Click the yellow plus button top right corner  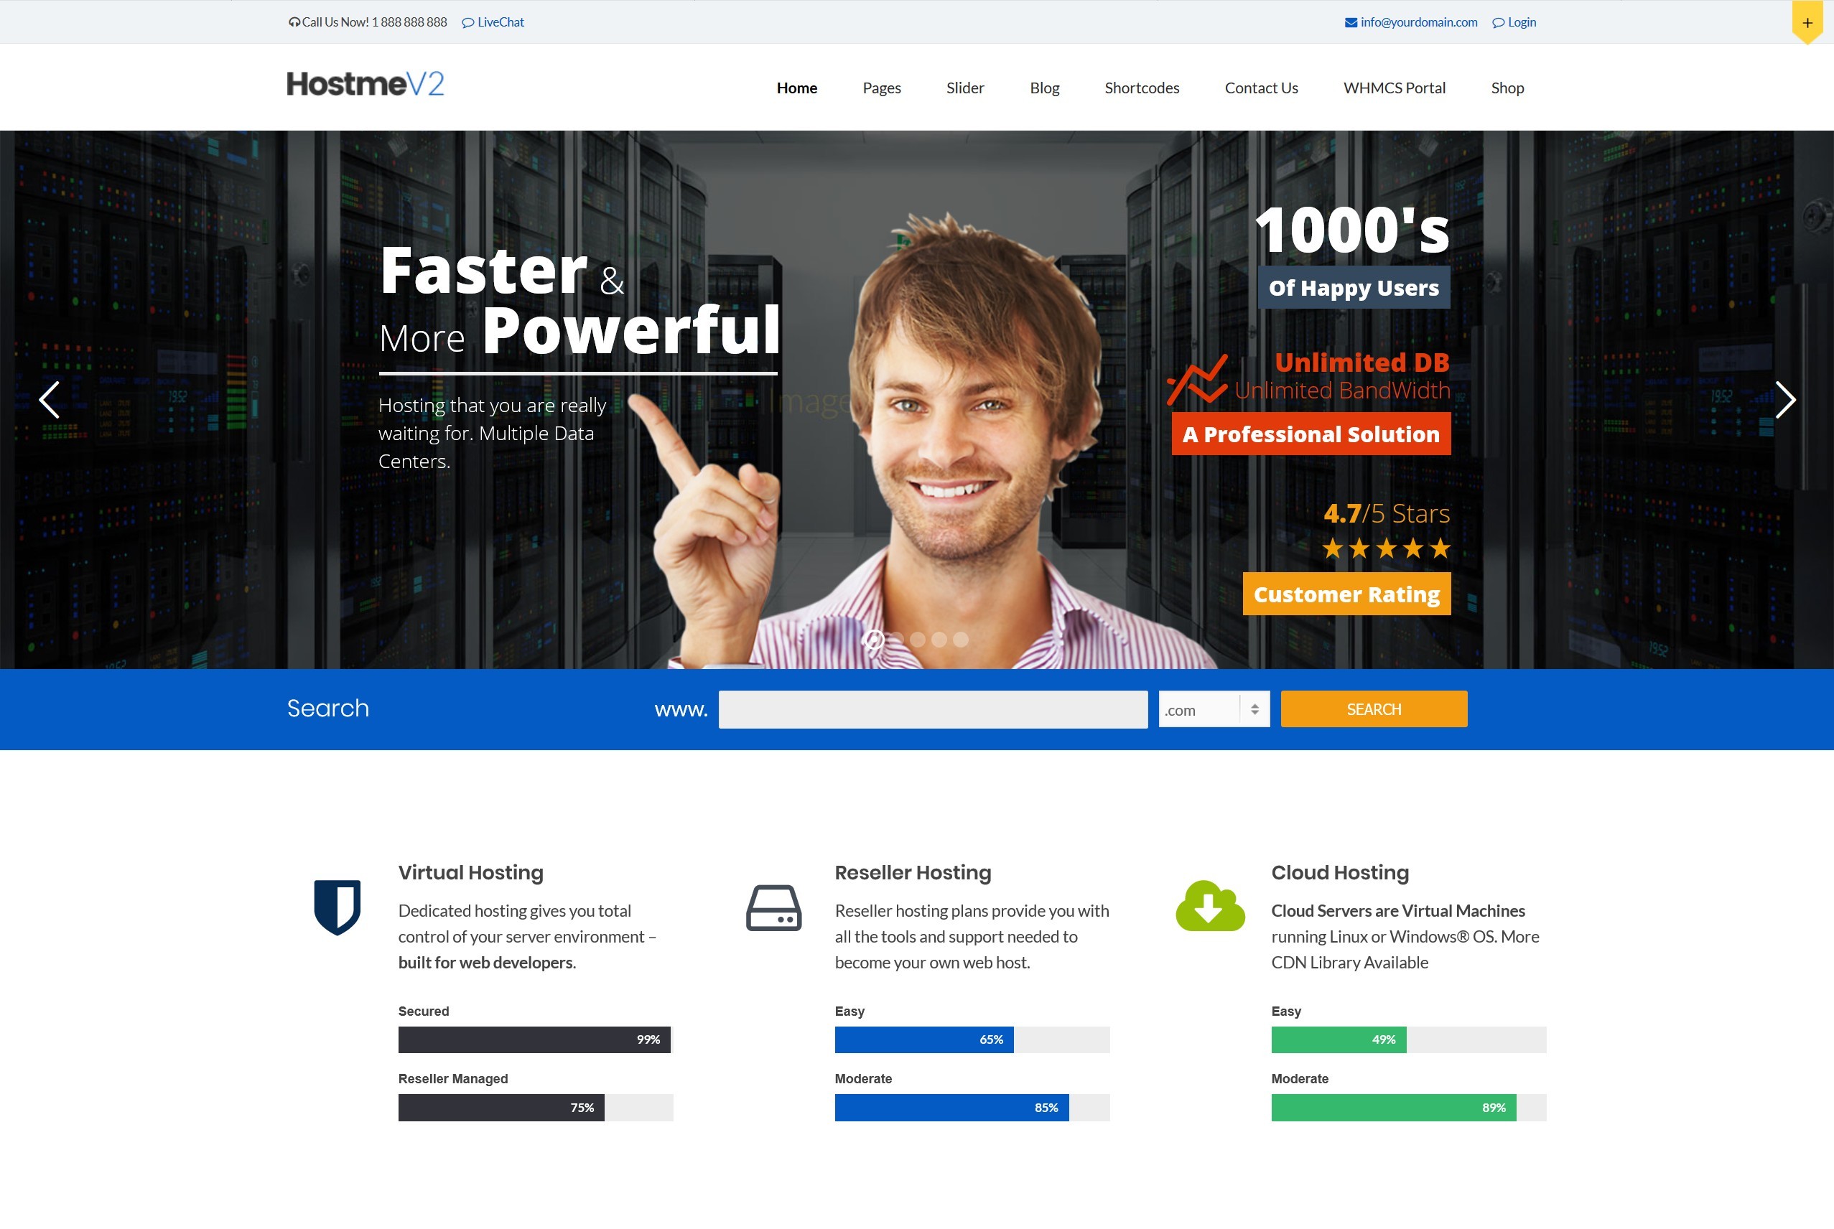click(1808, 22)
